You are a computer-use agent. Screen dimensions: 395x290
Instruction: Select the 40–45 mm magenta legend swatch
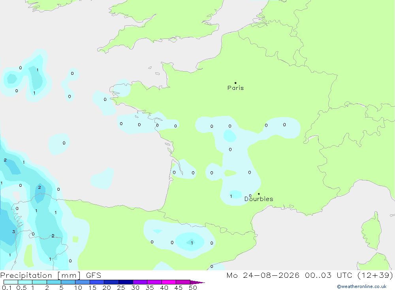click(169, 282)
